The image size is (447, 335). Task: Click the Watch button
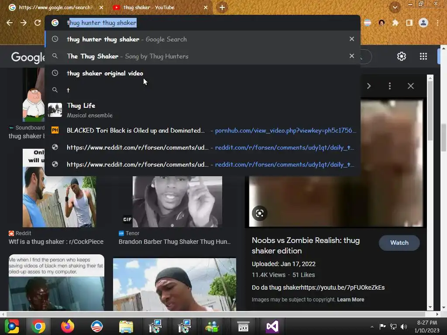[x=399, y=243]
